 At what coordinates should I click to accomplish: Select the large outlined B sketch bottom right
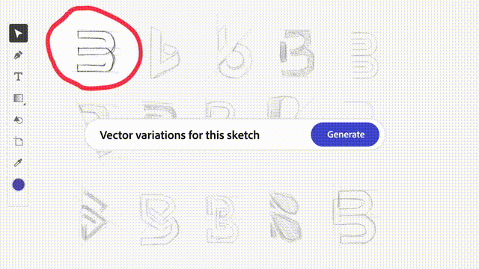click(354, 217)
